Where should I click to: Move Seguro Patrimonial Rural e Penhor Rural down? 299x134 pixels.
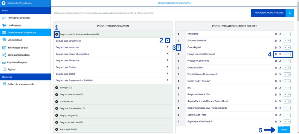pos(289,101)
